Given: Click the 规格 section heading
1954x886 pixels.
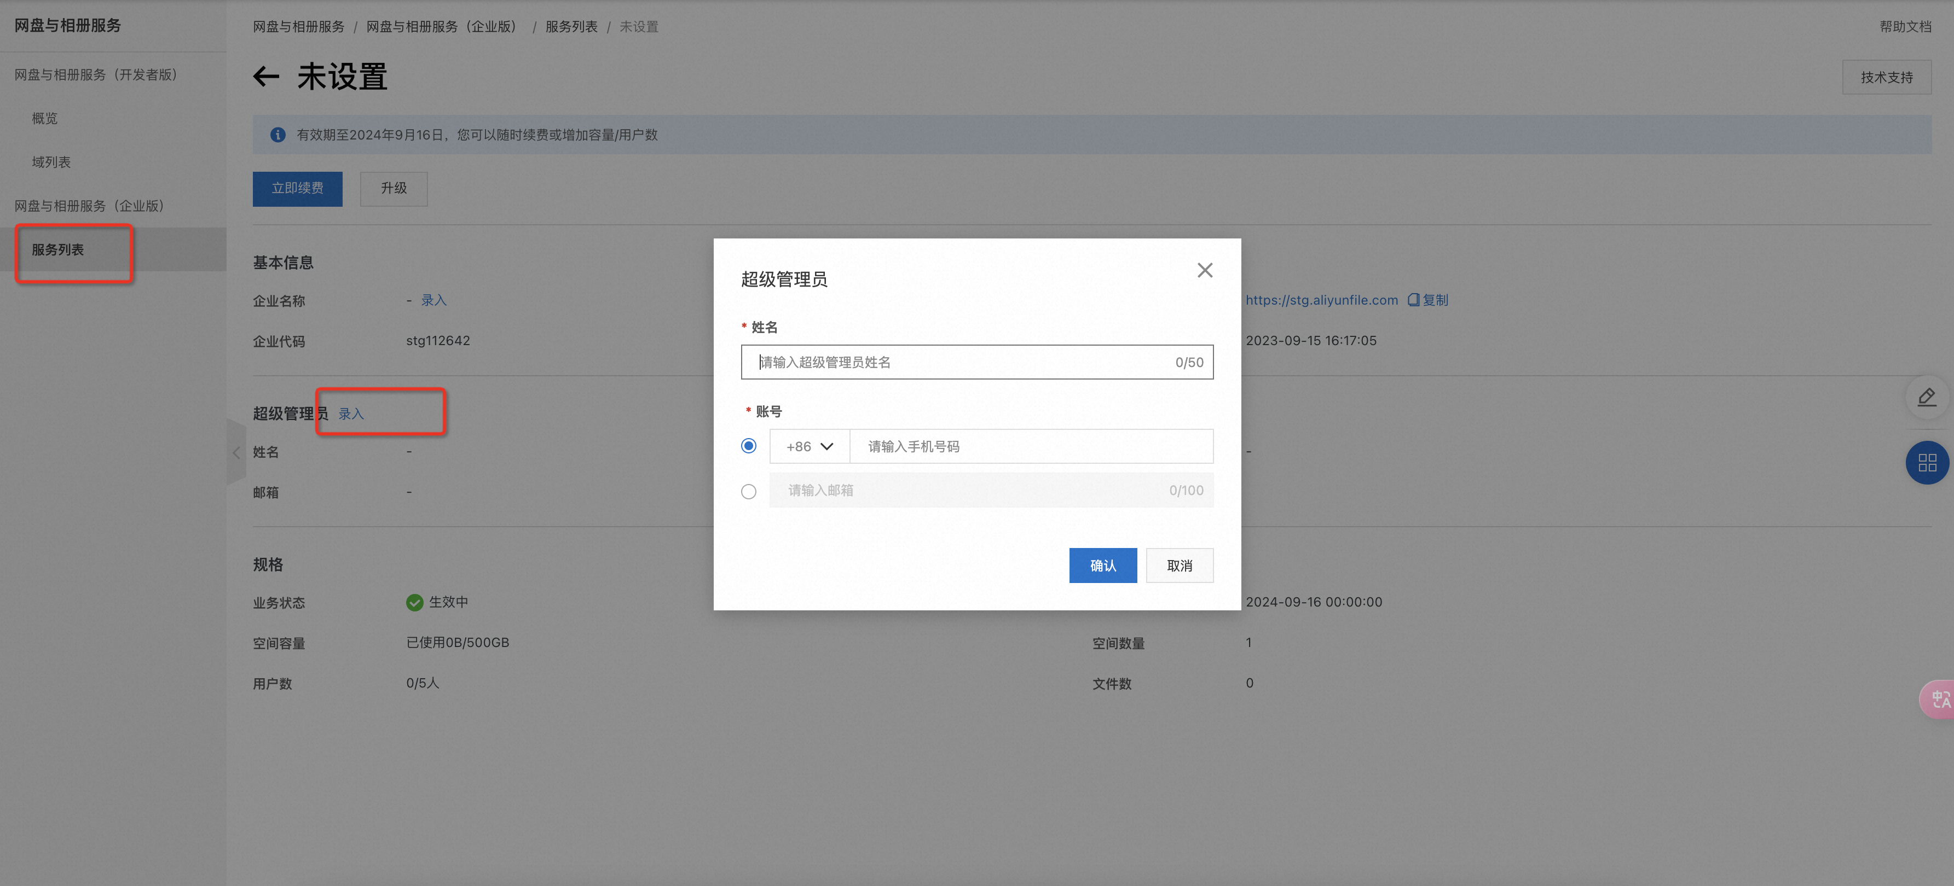Looking at the screenshot, I should [x=268, y=564].
